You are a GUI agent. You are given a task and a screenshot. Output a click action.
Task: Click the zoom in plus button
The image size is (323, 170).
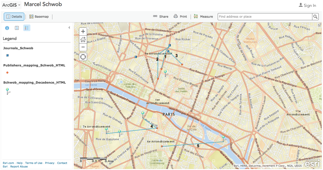pos(83,32)
